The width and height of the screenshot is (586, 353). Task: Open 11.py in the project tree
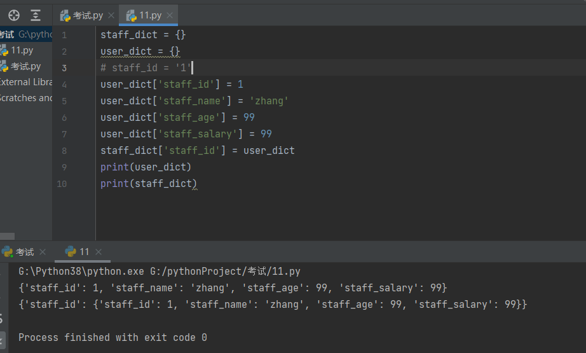[x=22, y=50]
